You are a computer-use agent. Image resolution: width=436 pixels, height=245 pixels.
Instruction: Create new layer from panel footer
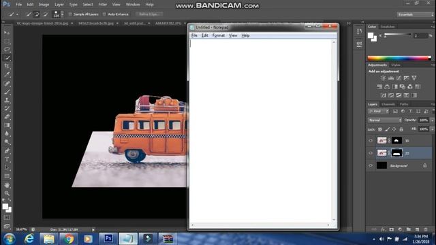[417, 229]
